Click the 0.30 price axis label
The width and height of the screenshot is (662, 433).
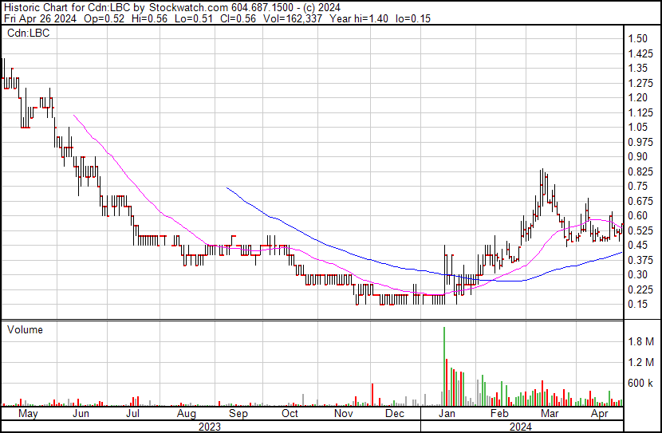click(x=637, y=275)
